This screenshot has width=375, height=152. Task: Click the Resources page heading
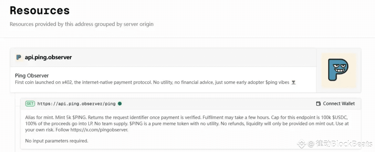tap(40, 10)
